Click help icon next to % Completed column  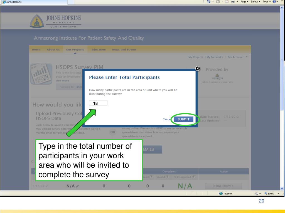[193, 177]
